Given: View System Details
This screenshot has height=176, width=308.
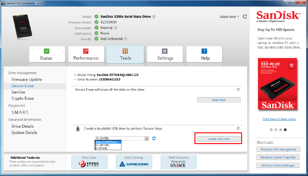Looking at the screenshot, I should coord(24,132).
